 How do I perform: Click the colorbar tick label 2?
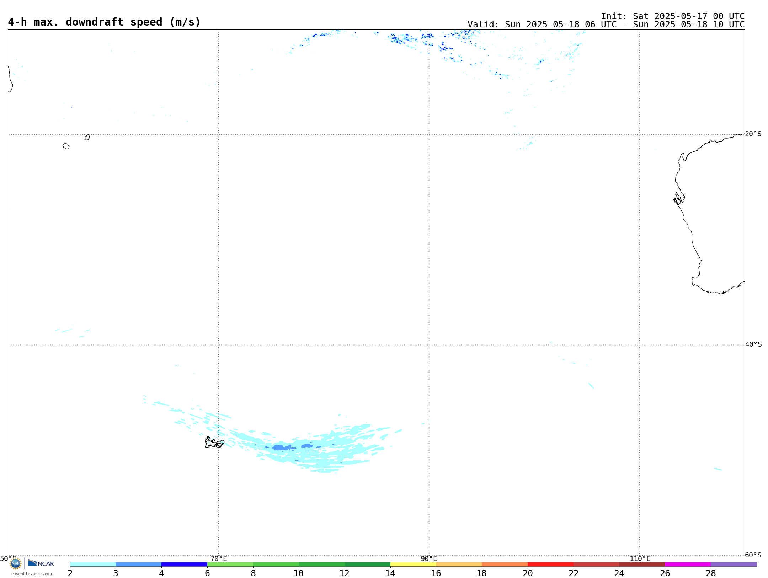coord(70,573)
